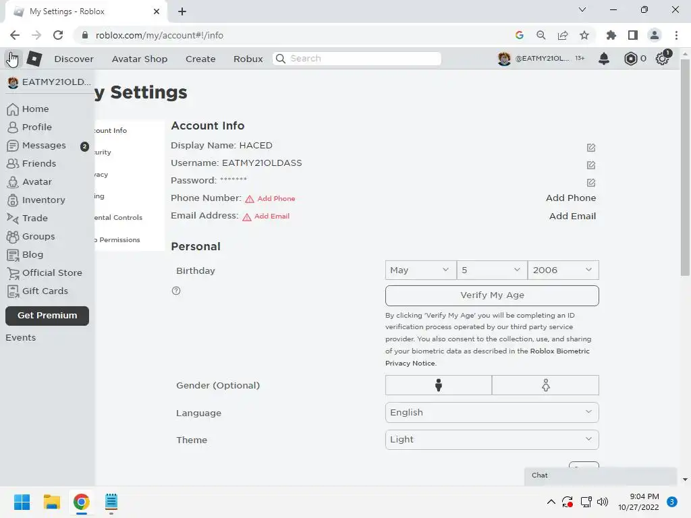Click the browser address bar URL
Viewport: 691px width, 518px height.
pyautogui.click(x=159, y=35)
